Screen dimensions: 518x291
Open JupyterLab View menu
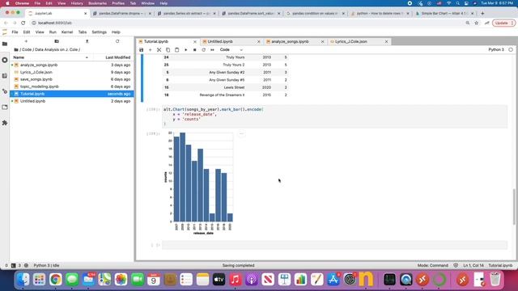pos(40,32)
